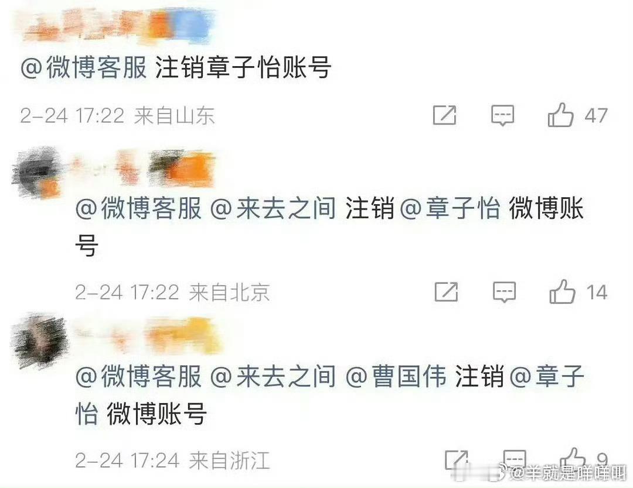View the third commenter's blurred avatar
This screenshot has height=488, width=633.
40,341
